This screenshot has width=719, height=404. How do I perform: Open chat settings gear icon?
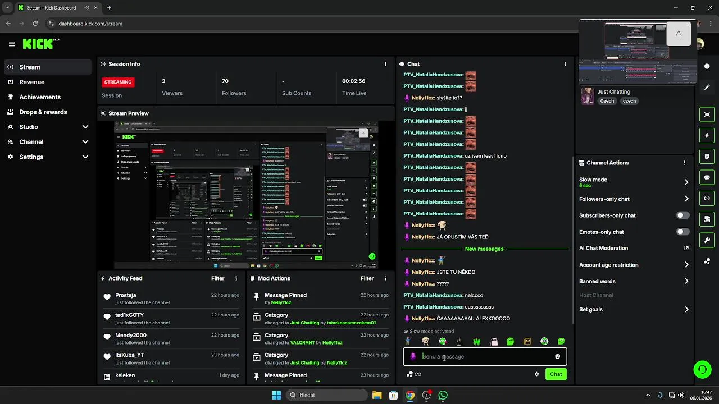coord(536,374)
